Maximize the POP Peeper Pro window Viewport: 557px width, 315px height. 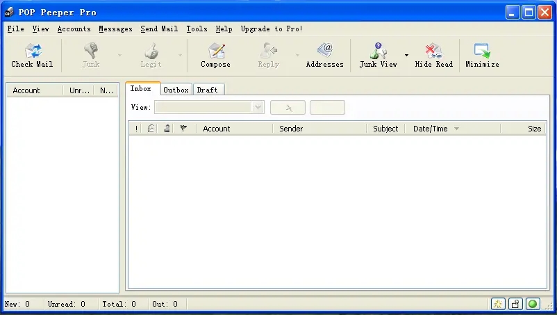tap(529, 13)
